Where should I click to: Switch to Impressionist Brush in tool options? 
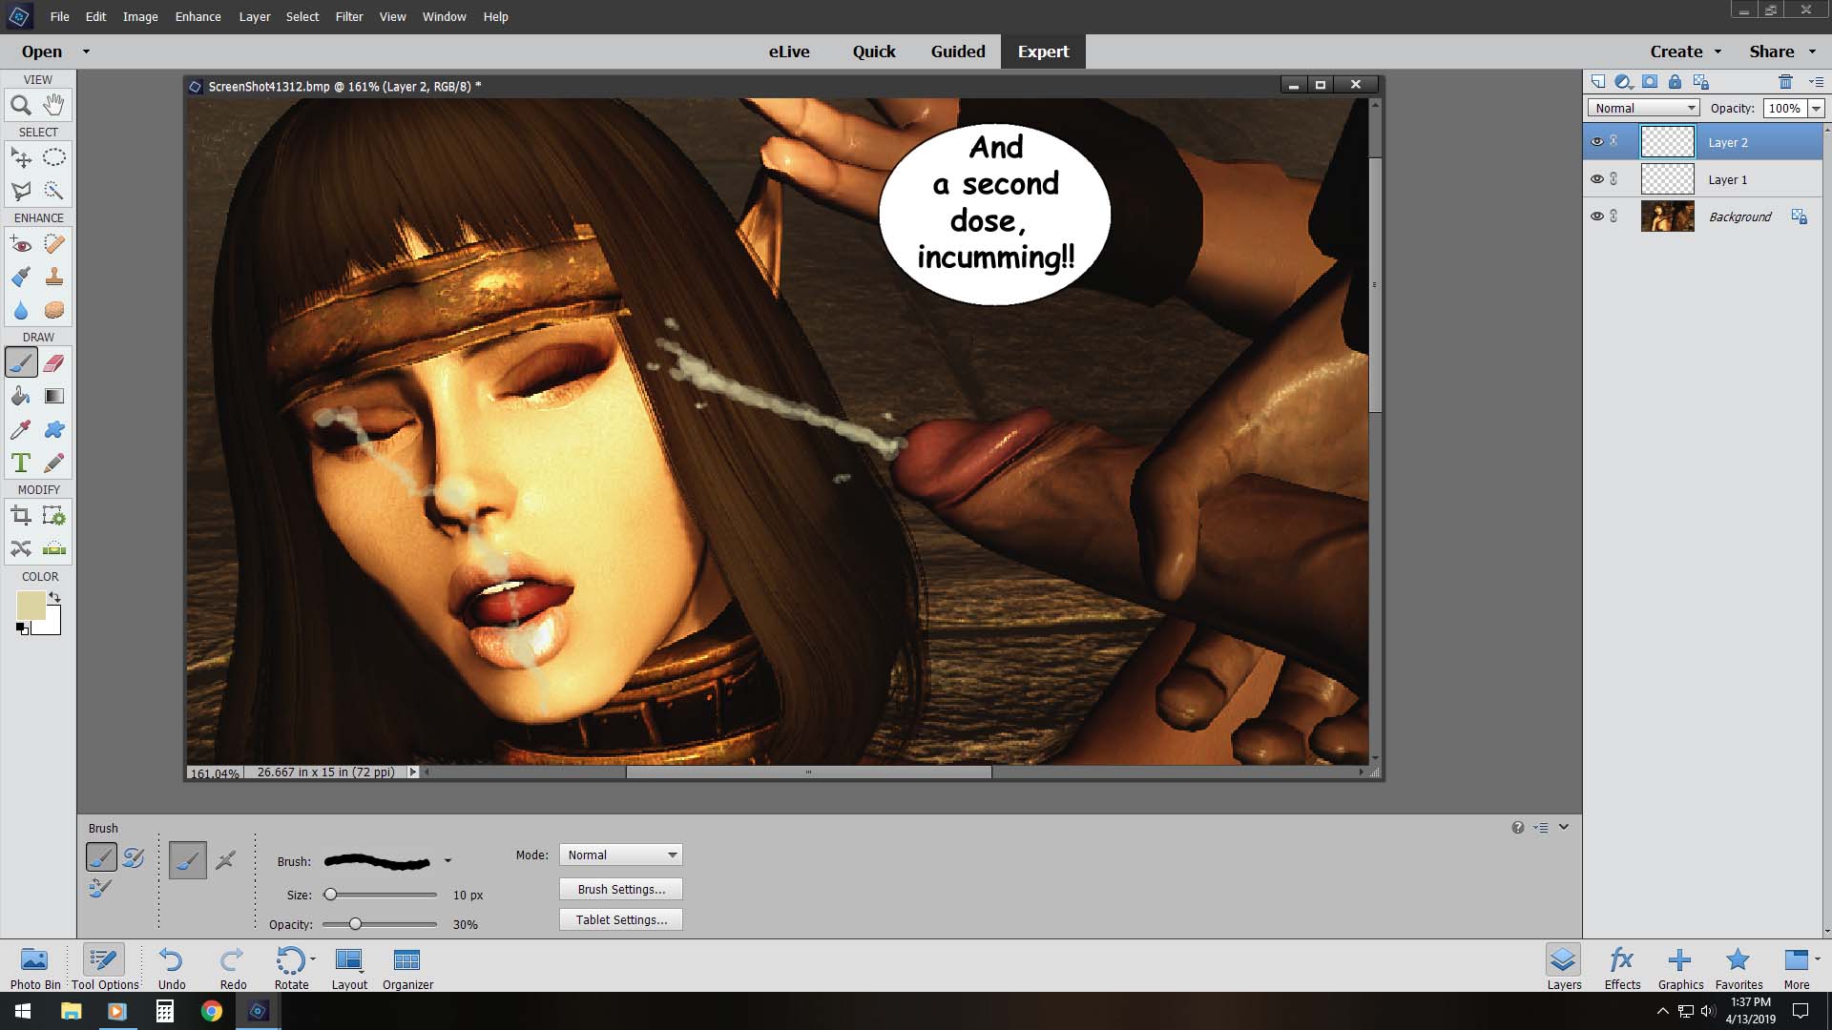coord(133,857)
